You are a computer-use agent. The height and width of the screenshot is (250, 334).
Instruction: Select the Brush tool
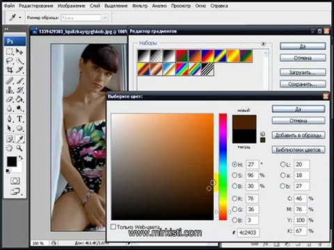(x=19, y=81)
